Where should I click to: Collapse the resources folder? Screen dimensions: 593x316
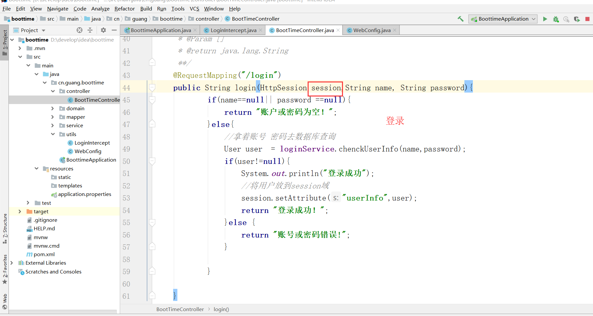tap(36, 168)
